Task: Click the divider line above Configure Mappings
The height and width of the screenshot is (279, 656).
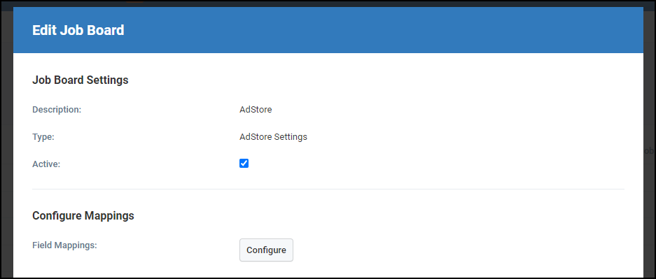Action: (x=328, y=189)
